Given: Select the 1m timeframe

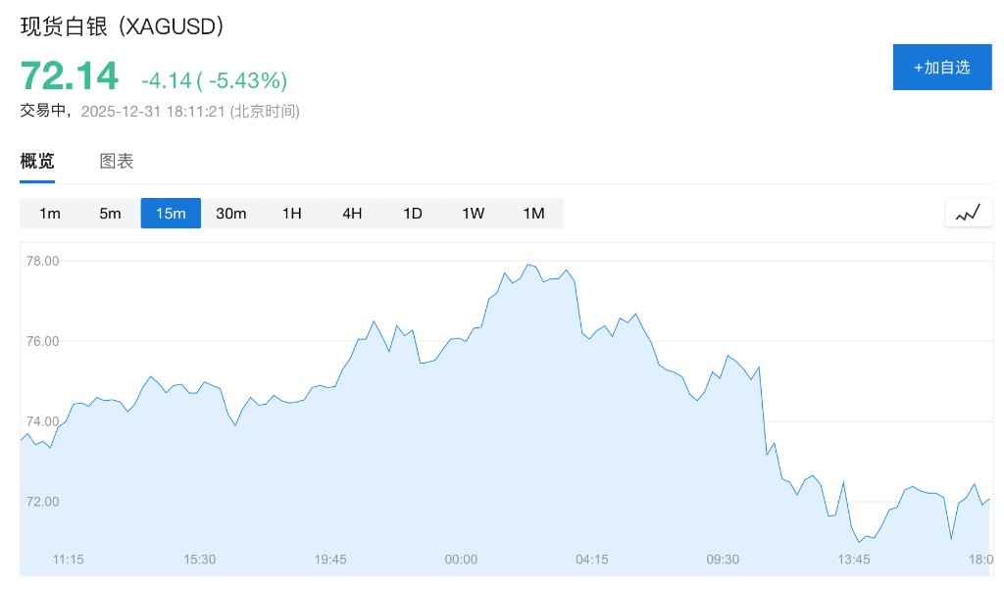Looking at the screenshot, I should click(x=50, y=214).
